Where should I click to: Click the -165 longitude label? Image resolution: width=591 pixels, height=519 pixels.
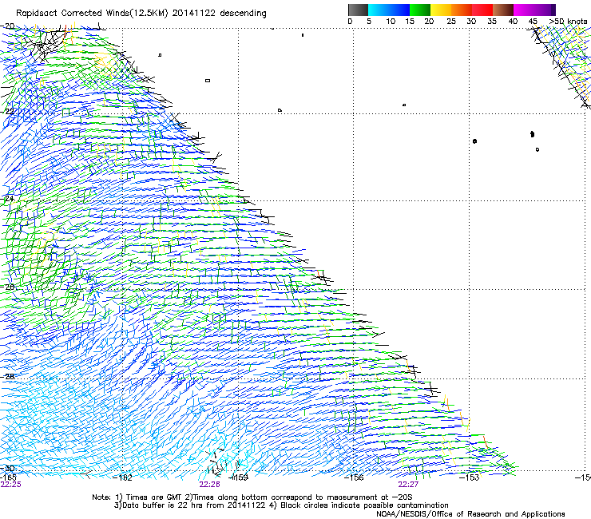pos(8,477)
